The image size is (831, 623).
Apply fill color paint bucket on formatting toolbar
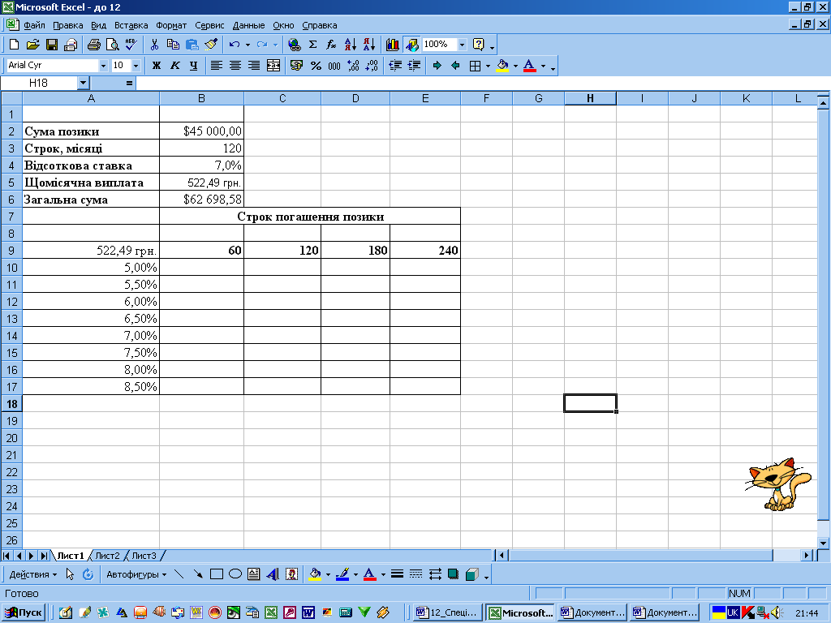[502, 66]
